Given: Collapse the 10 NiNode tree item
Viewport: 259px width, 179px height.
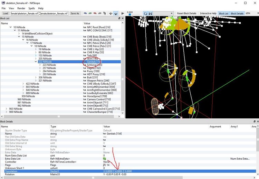Looking at the screenshot, I should [x=11, y=27].
